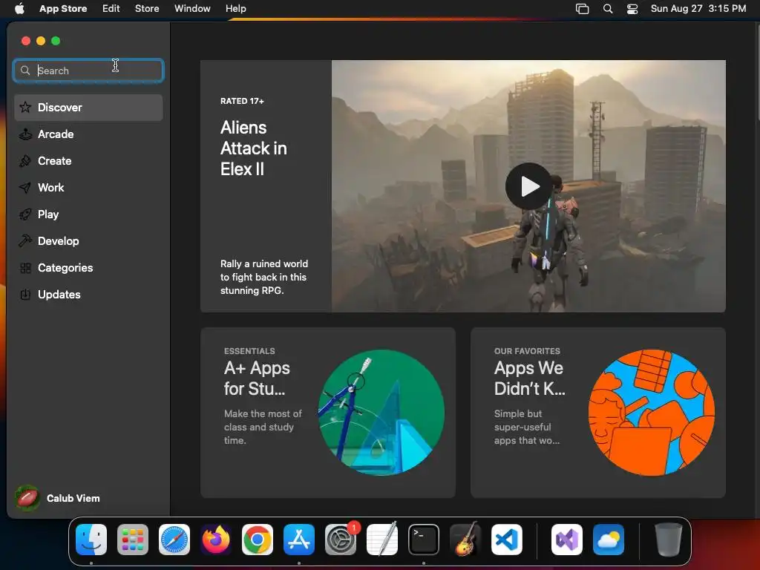Open the Help menu

(x=235, y=8)
